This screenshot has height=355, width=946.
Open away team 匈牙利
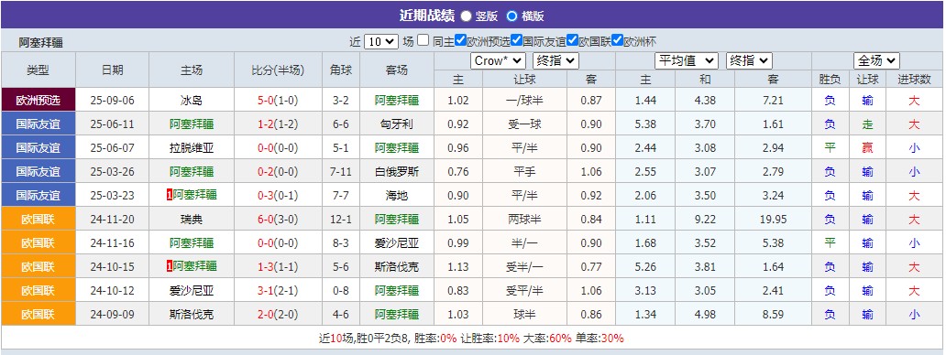point(396,124)
